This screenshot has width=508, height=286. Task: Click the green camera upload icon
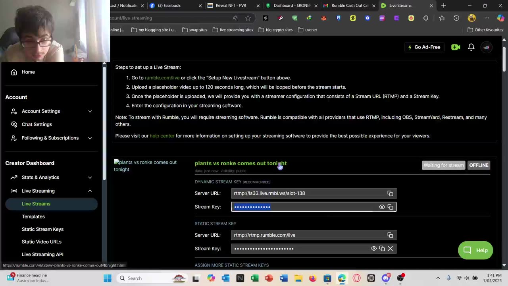coord(456,47)
